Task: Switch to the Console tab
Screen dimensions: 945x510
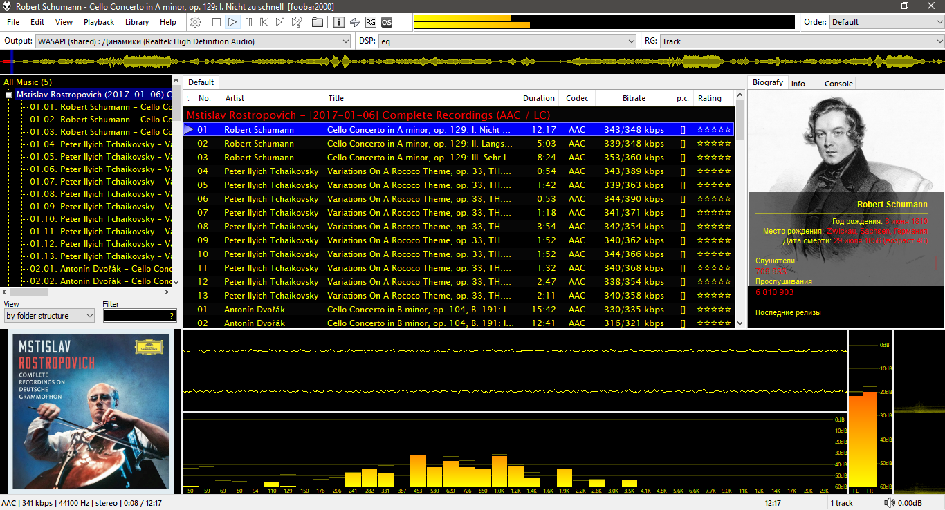Action: pyautogui.click(x=838, y=84)
